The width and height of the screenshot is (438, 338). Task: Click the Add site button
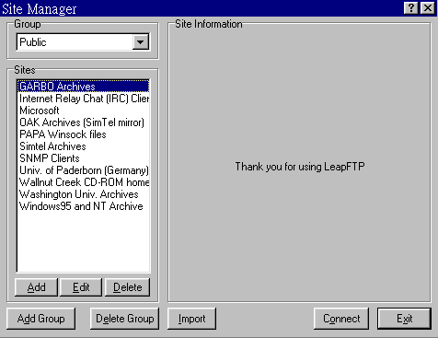[x=36, y=287]
